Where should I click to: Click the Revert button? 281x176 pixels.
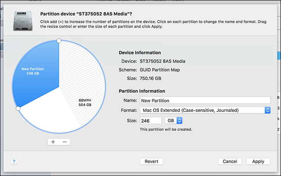coord(151,161)
